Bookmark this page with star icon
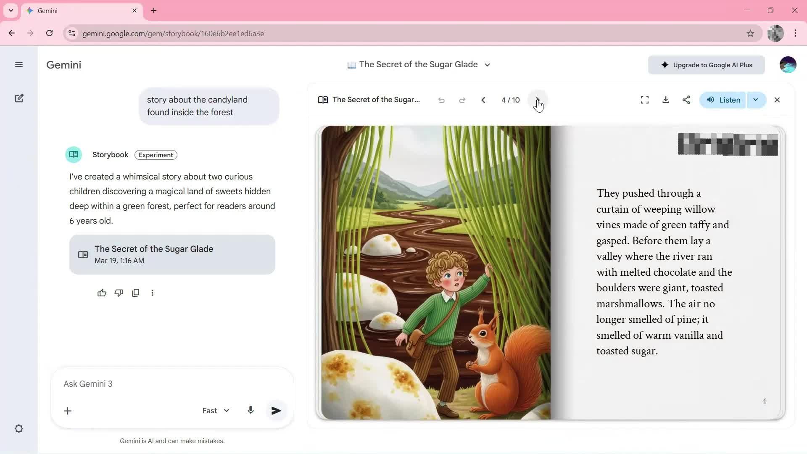807x454 pixels. pos(750,34)
